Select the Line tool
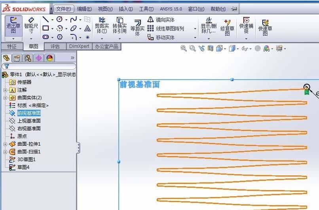319x210 pixels. coord(46,19)
